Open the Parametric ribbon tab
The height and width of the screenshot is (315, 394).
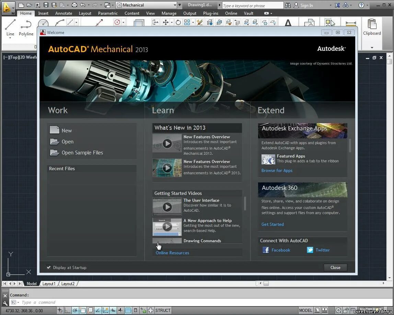(x=108, y=13)
